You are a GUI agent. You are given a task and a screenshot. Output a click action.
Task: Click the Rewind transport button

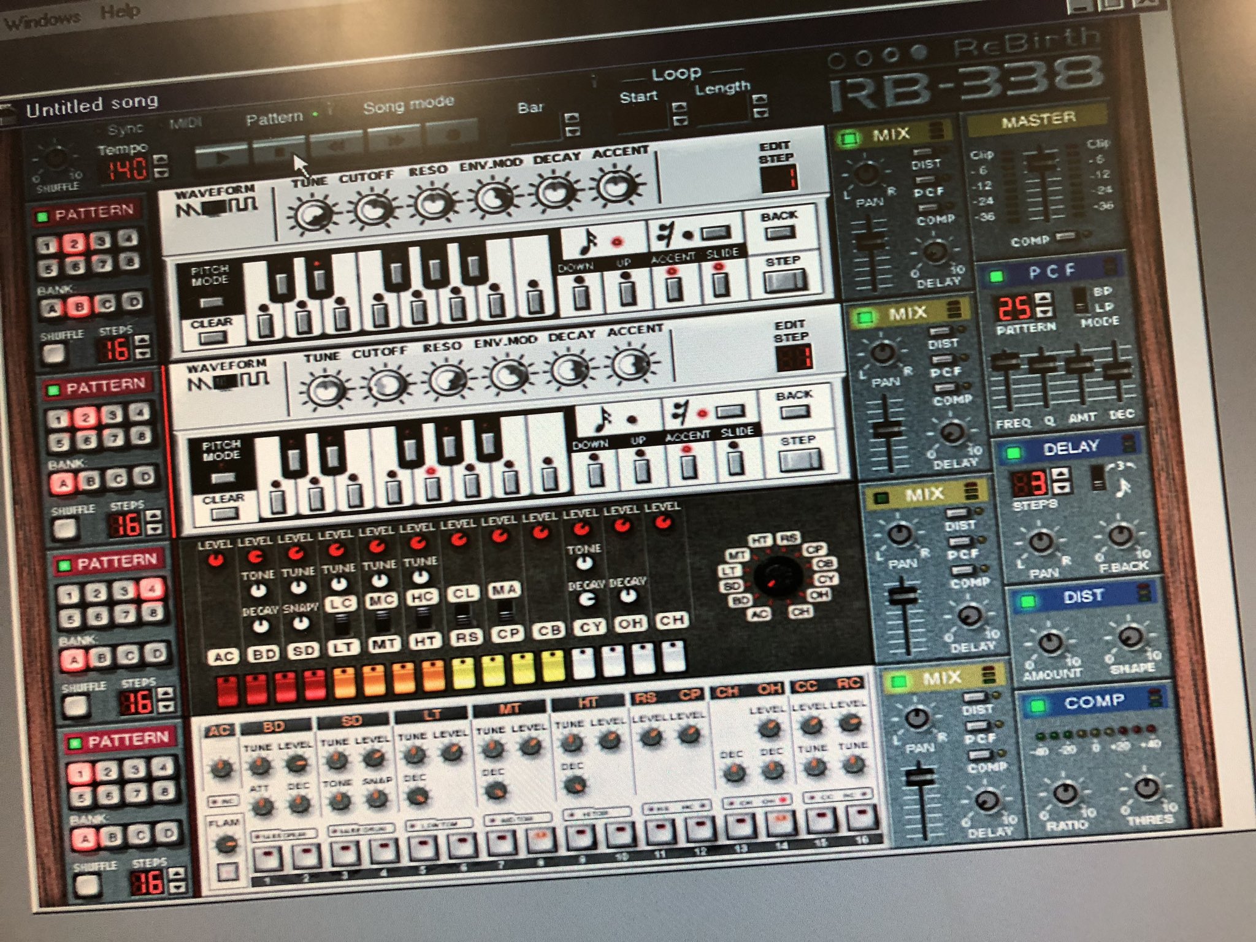click(x=336, y=145)
